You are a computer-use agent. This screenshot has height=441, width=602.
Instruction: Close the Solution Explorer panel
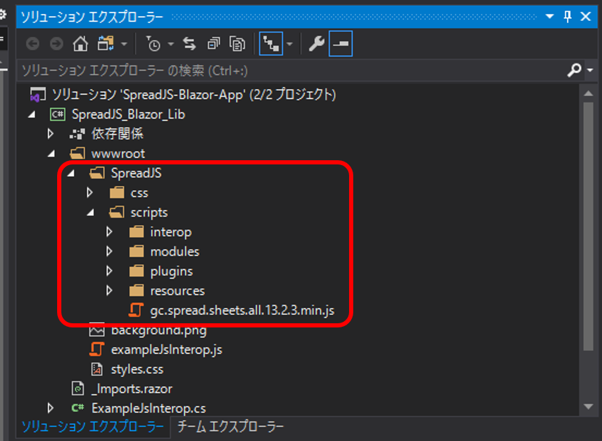point(585,17)
